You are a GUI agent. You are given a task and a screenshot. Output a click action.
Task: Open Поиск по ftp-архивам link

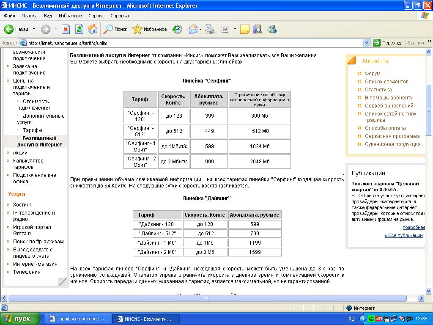(x=38, y=242)
